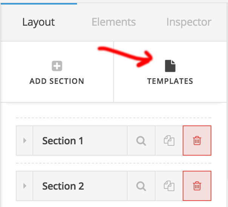The image size is (228, 207).
Task: Expand Section 1 with arrow
Action: coord(25,141)
